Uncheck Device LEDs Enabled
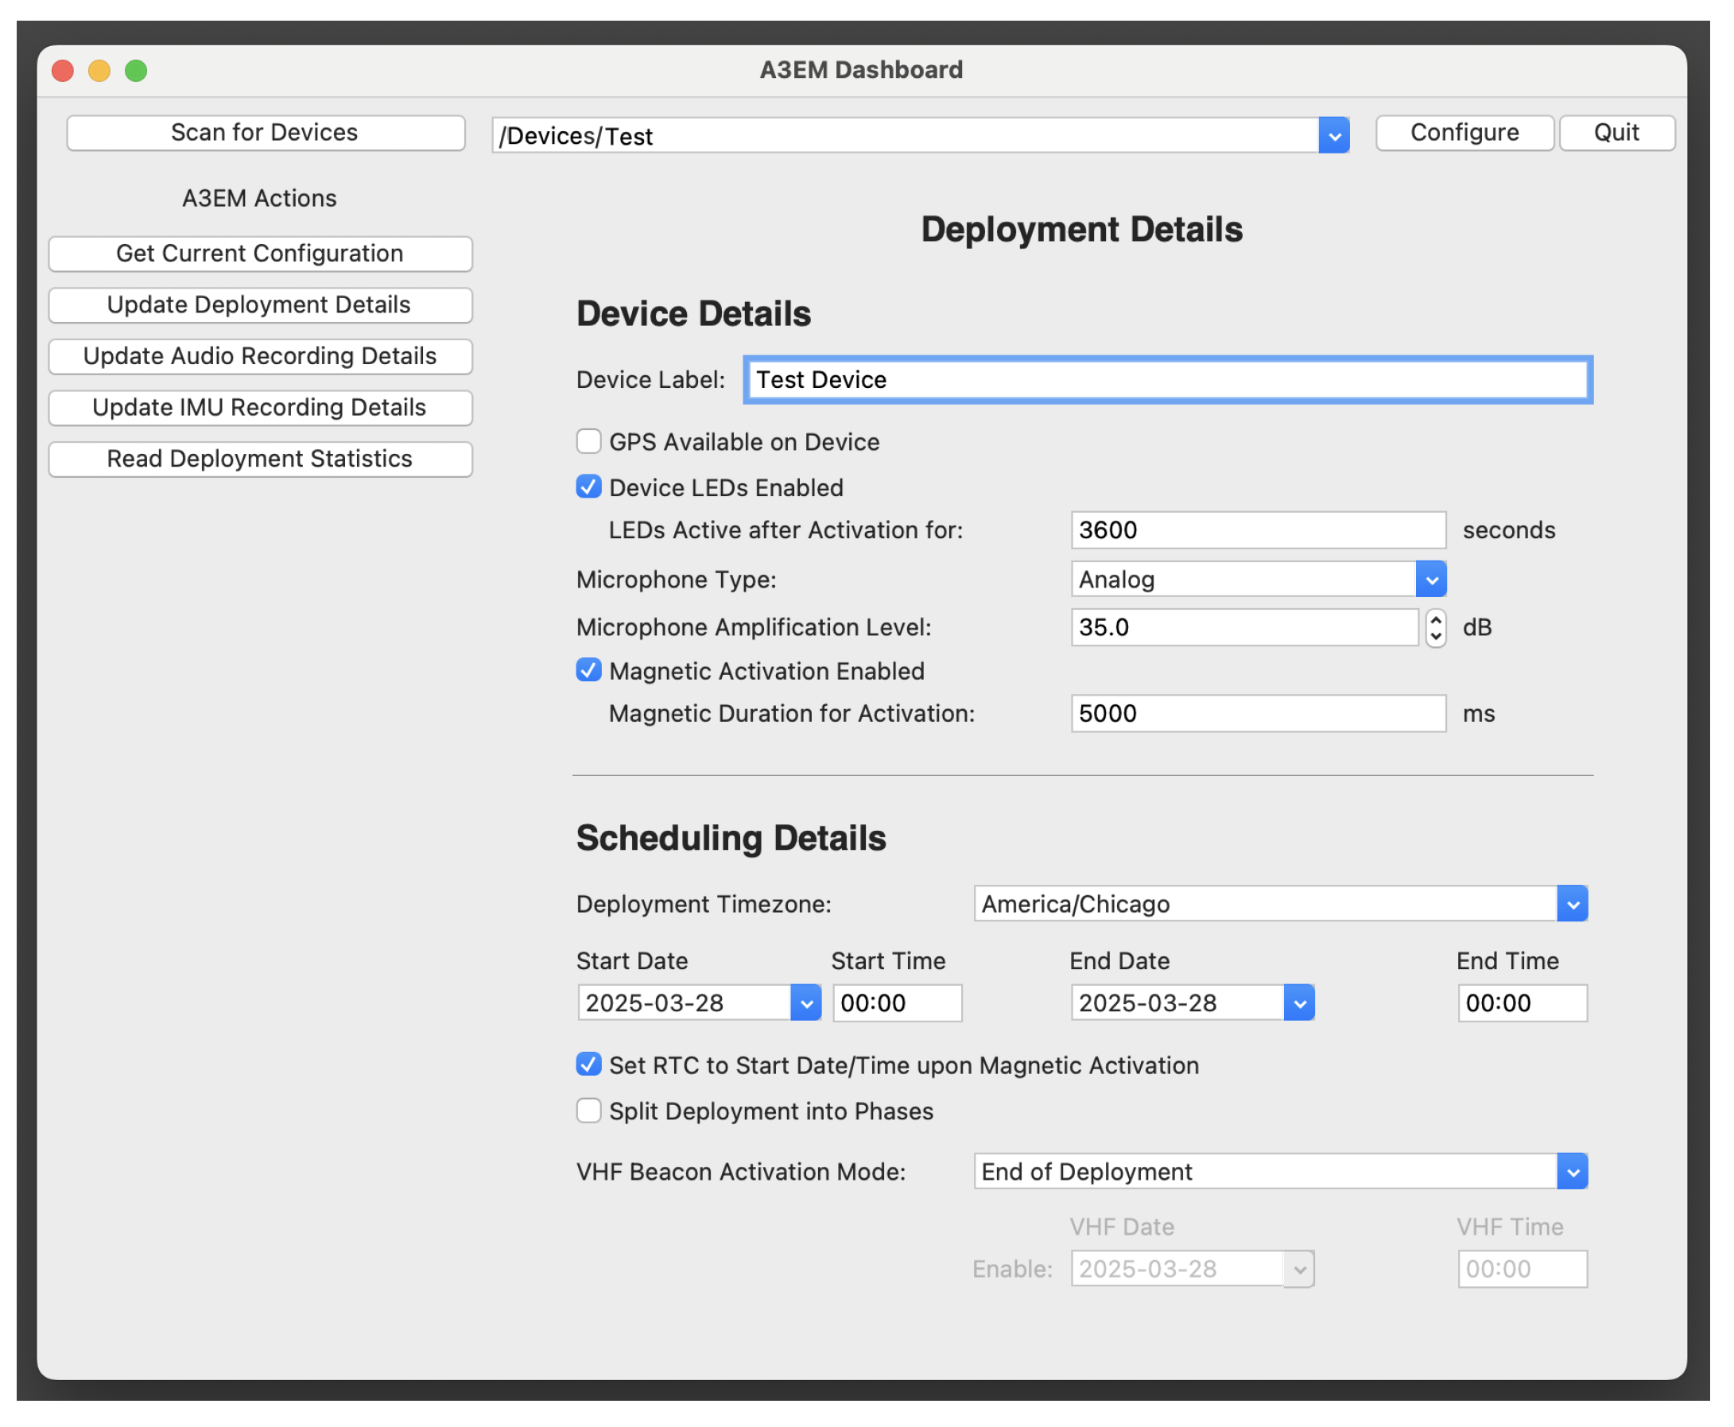This screenshot has width=1734, height=1427. tap(589, 488)
